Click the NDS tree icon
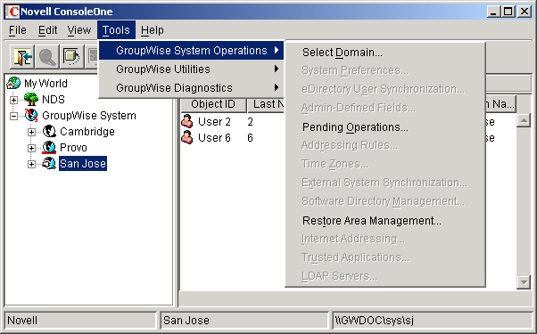Screen dimensions: 537x334 (31, 100)
